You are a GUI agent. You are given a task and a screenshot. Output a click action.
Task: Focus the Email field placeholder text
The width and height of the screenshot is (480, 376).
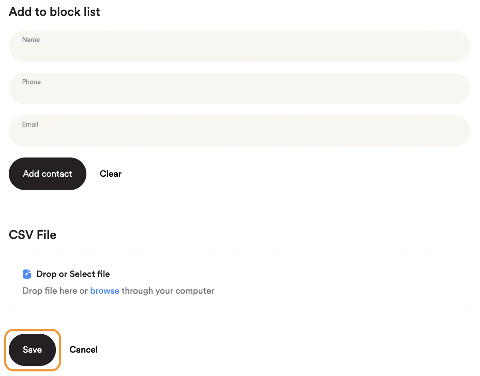pos(30,124)
